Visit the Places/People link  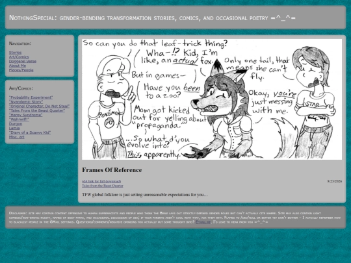[21, 70]
